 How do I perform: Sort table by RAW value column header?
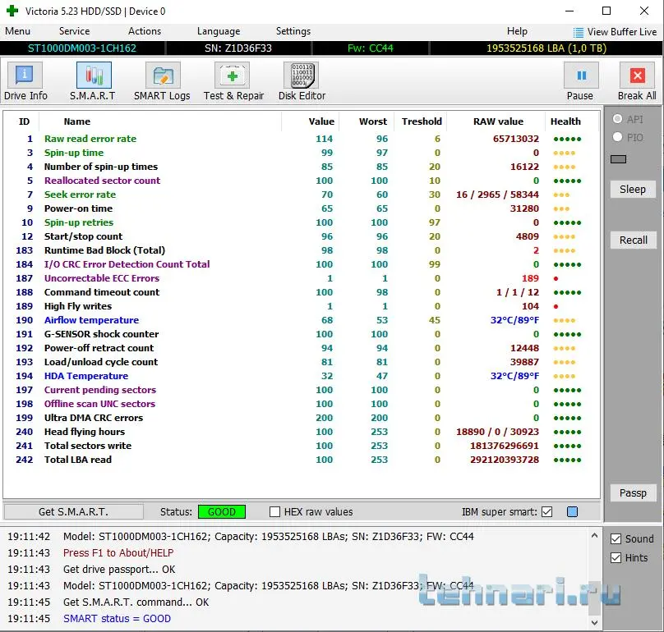[498, 121]
